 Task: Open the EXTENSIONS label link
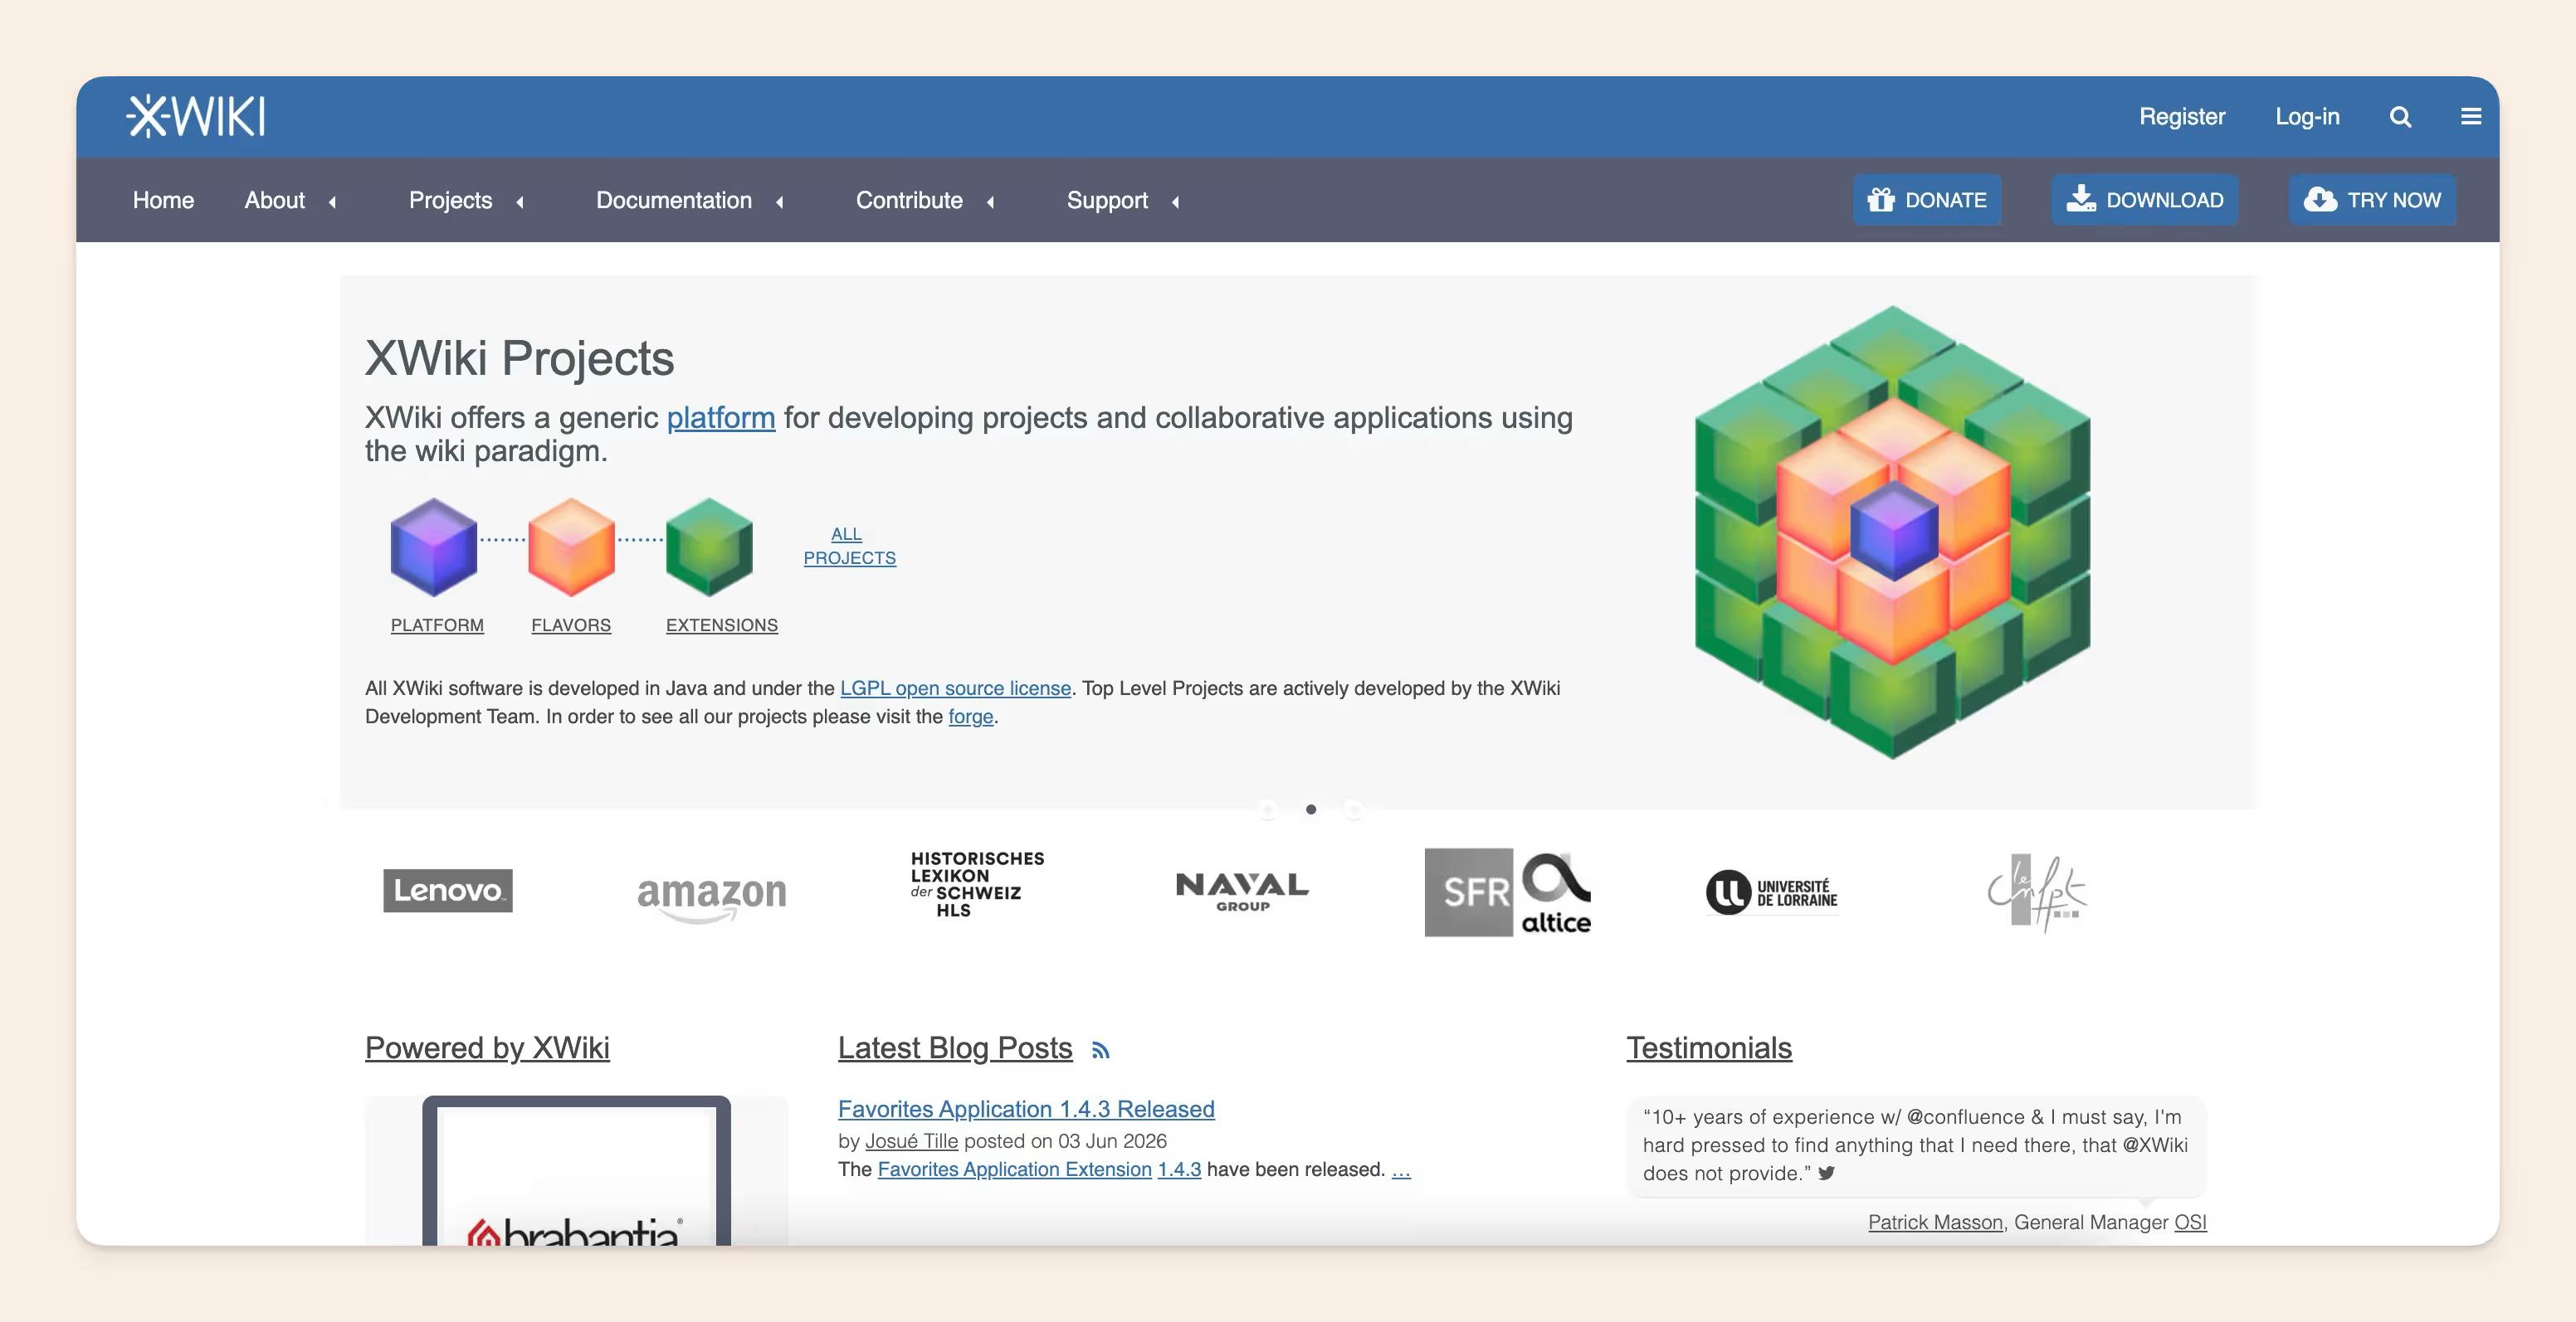(722, 625)
